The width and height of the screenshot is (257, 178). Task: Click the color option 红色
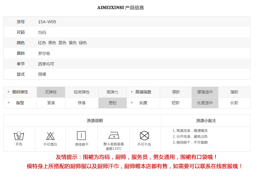tap(42, 43)
